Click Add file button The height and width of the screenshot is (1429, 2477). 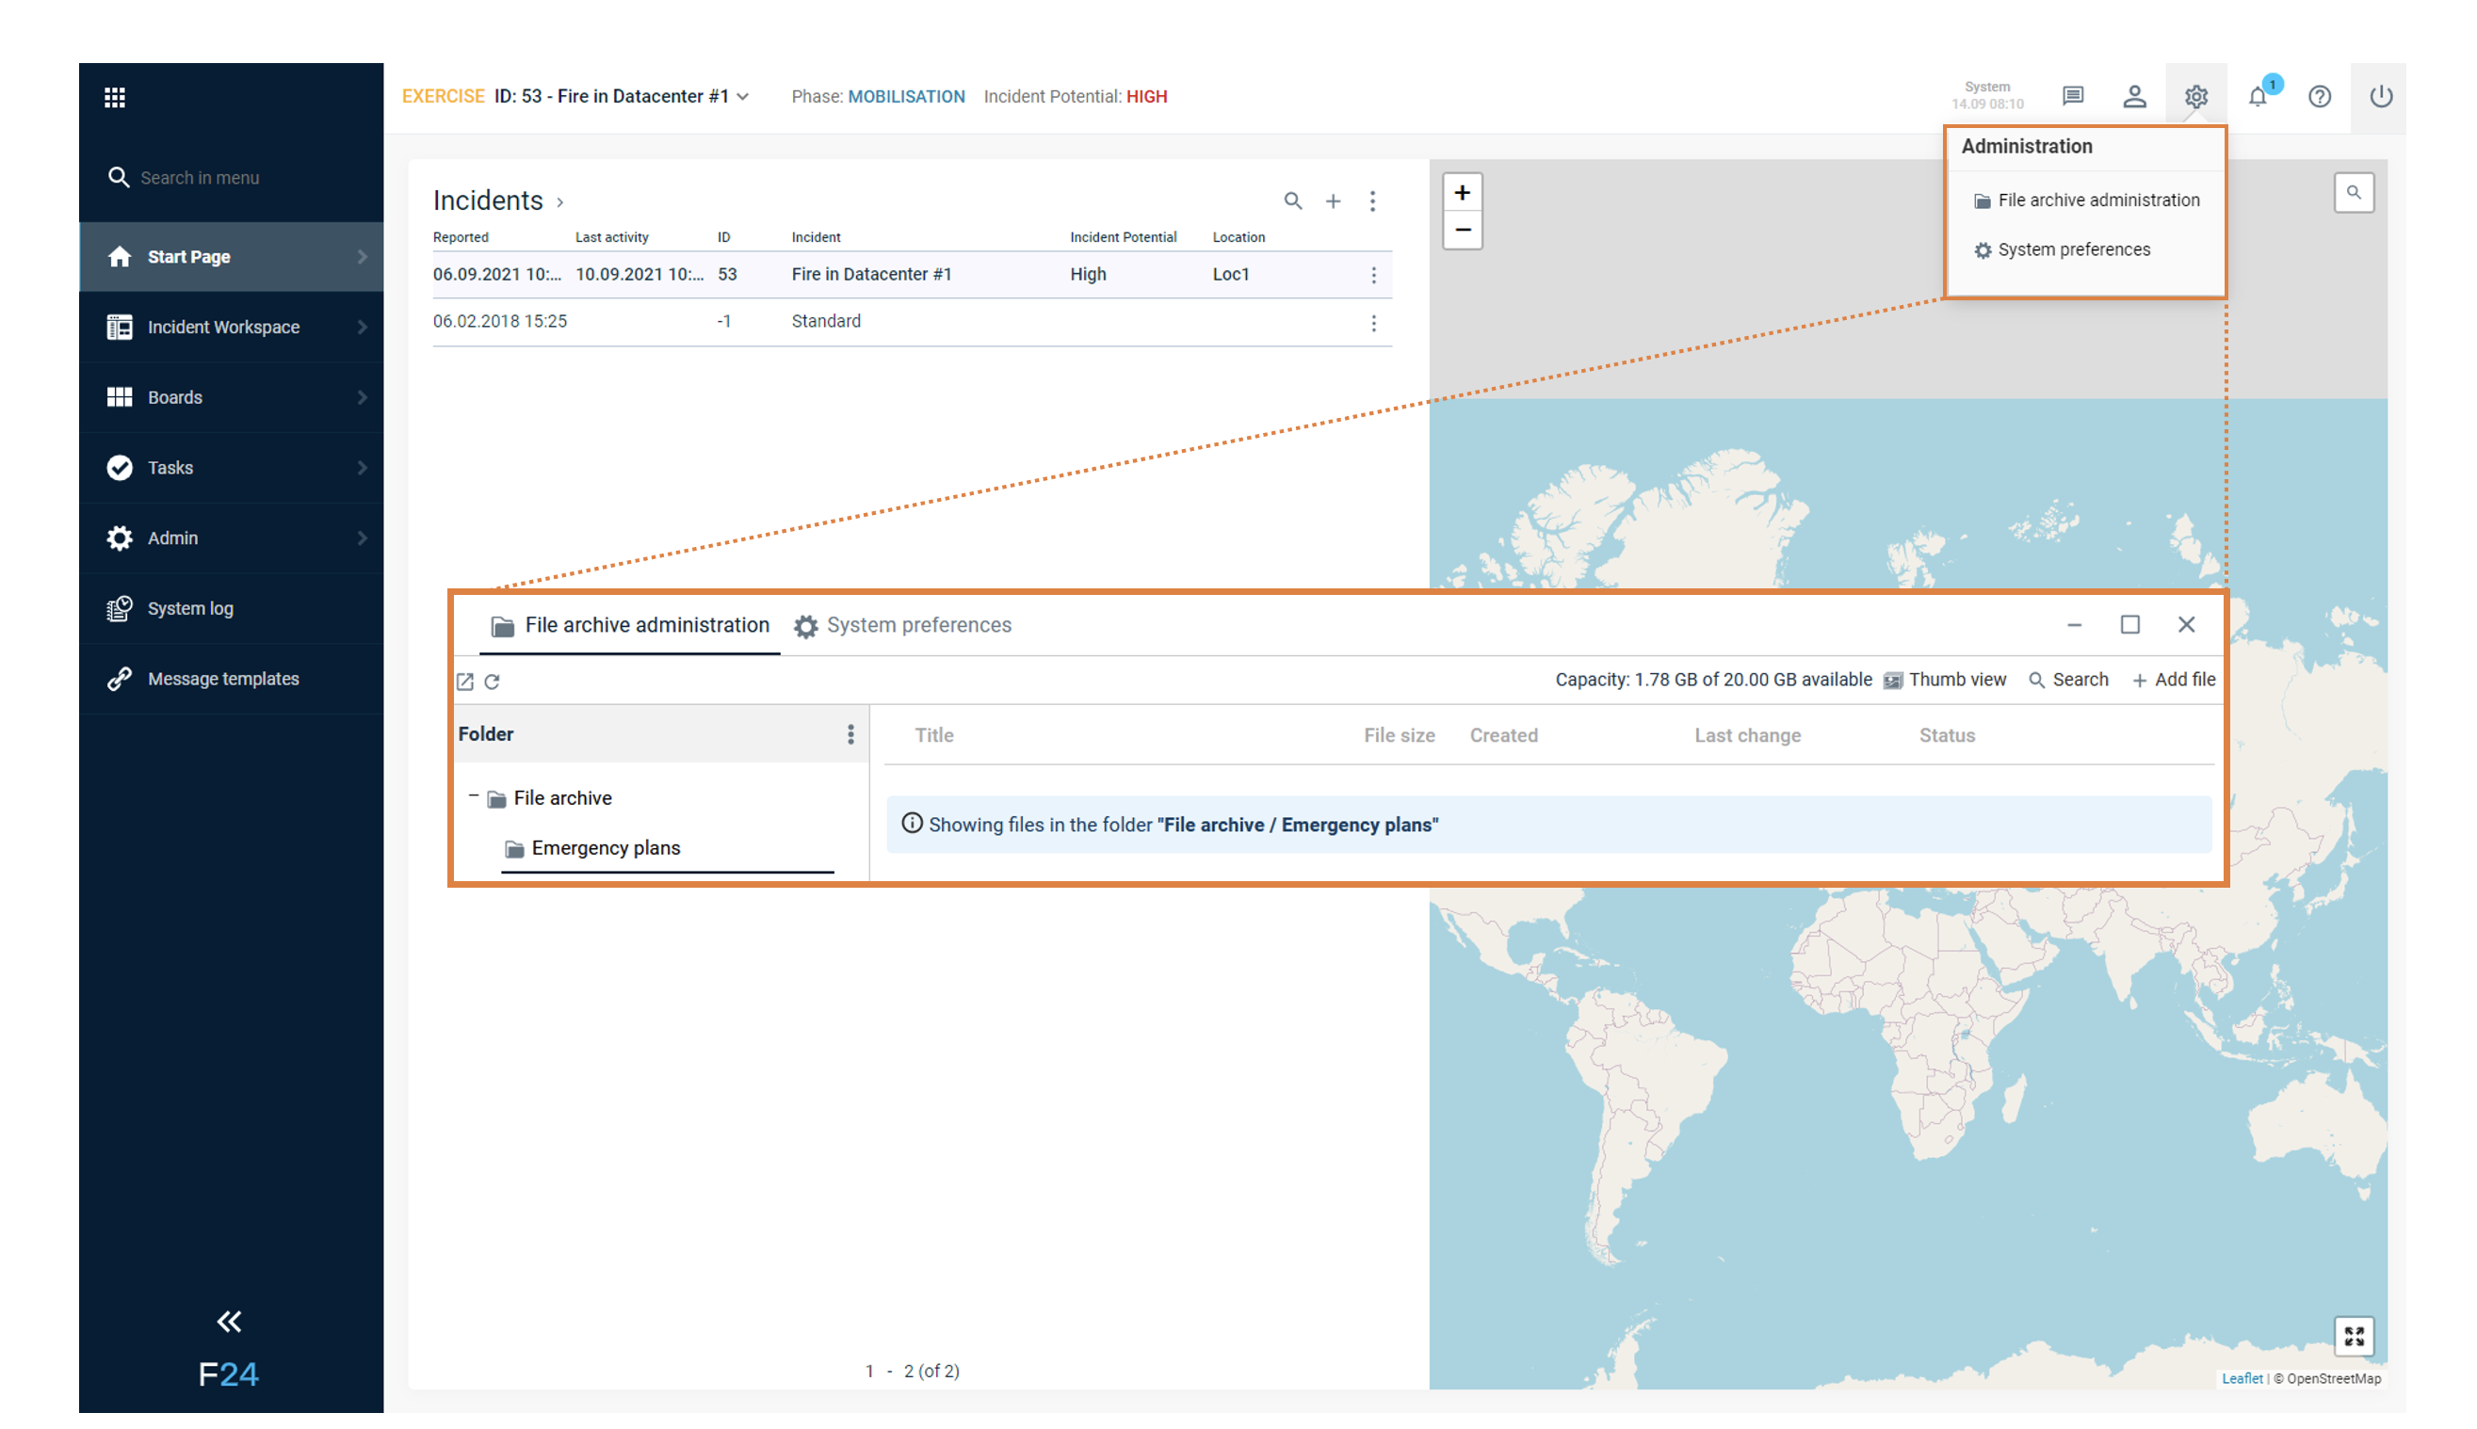point(2173,679)
